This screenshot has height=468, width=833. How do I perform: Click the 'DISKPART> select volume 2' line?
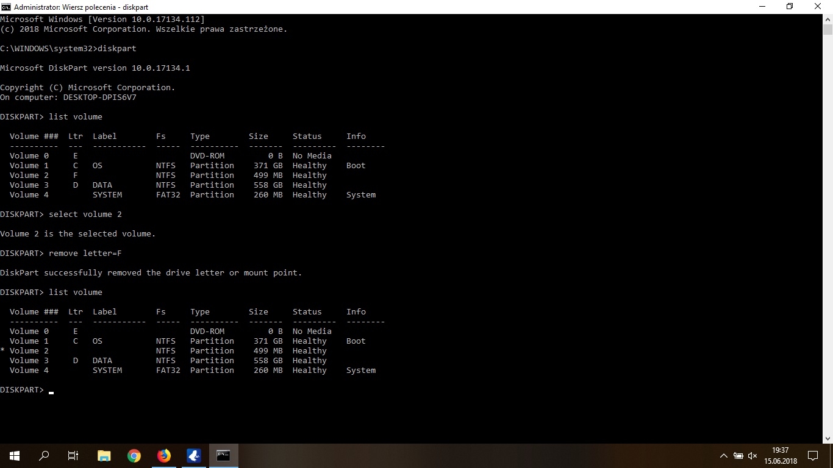(61, 214)
